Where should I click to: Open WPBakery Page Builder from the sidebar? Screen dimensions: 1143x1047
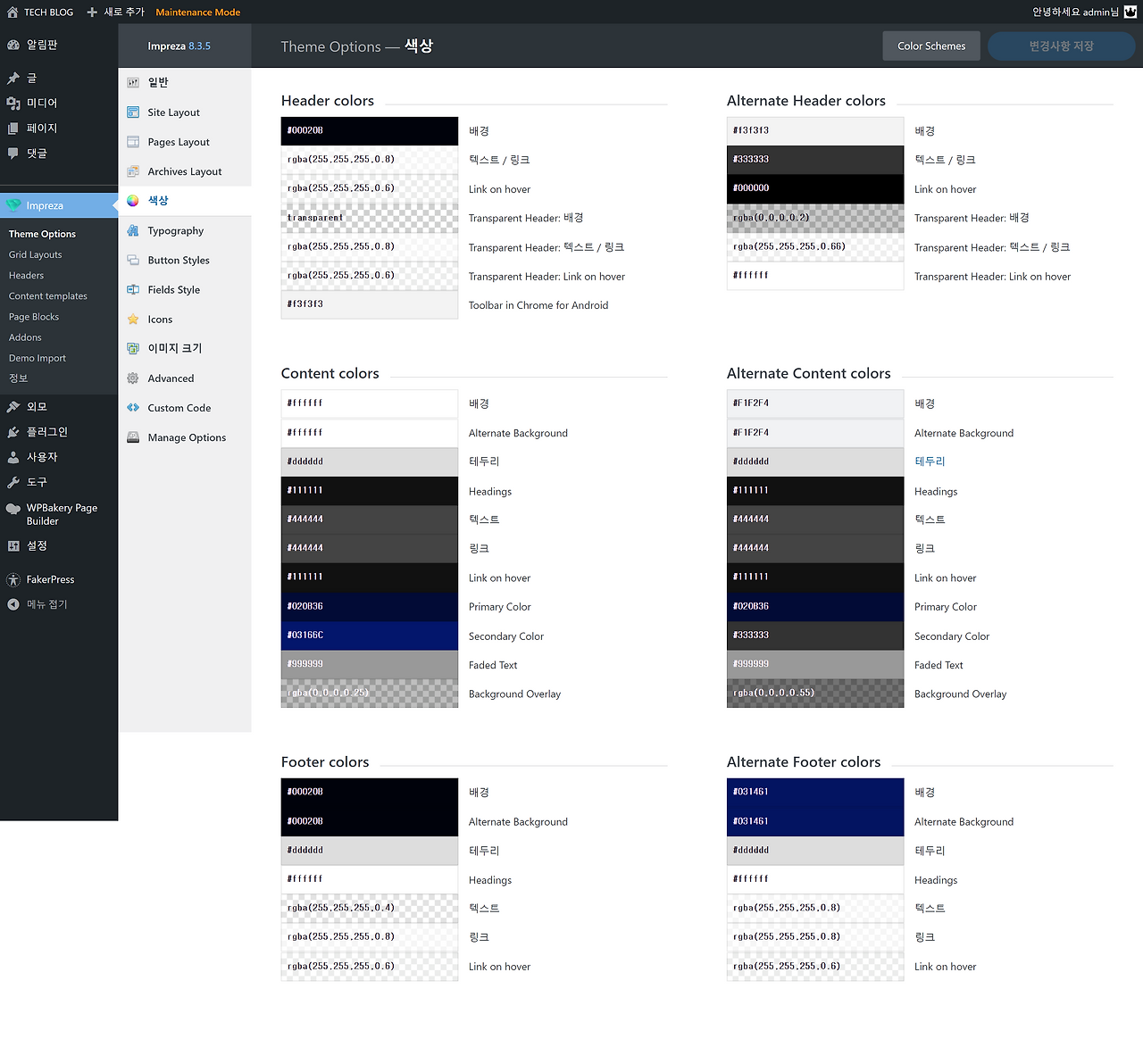tap(59, 514)
